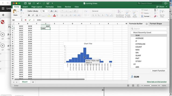172x96 pixels.
Task: Open the Formulas tab
Action: coord(49,7)
